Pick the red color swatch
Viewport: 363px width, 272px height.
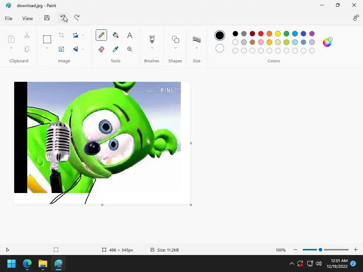(261, 34)
